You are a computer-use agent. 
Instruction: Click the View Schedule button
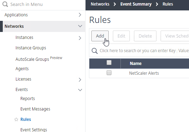tap(175, 36)
